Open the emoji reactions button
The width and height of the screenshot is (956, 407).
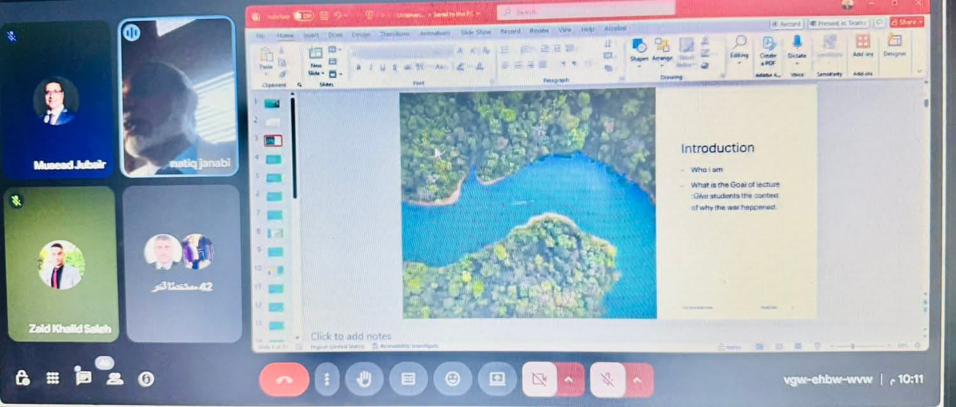tap(453, 380)
